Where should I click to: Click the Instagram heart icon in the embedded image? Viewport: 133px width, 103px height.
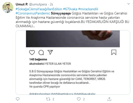pos(32,52)
